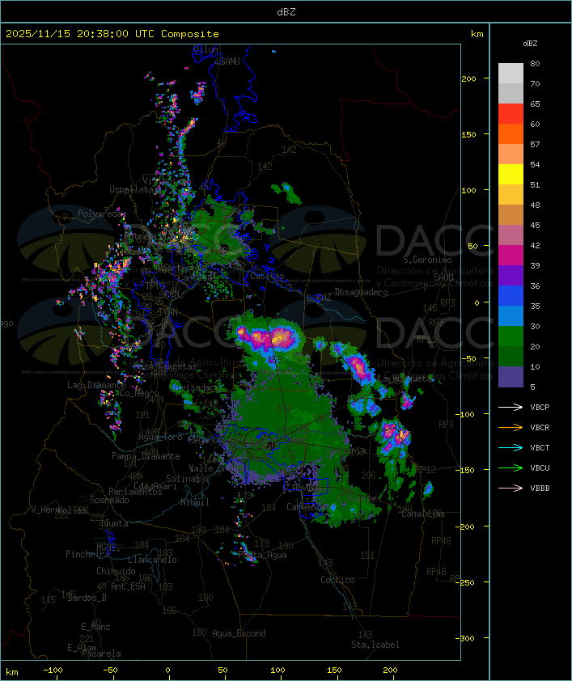
Task: Click the cyan VBCT arrow icon
Action: tap(511, 447)
